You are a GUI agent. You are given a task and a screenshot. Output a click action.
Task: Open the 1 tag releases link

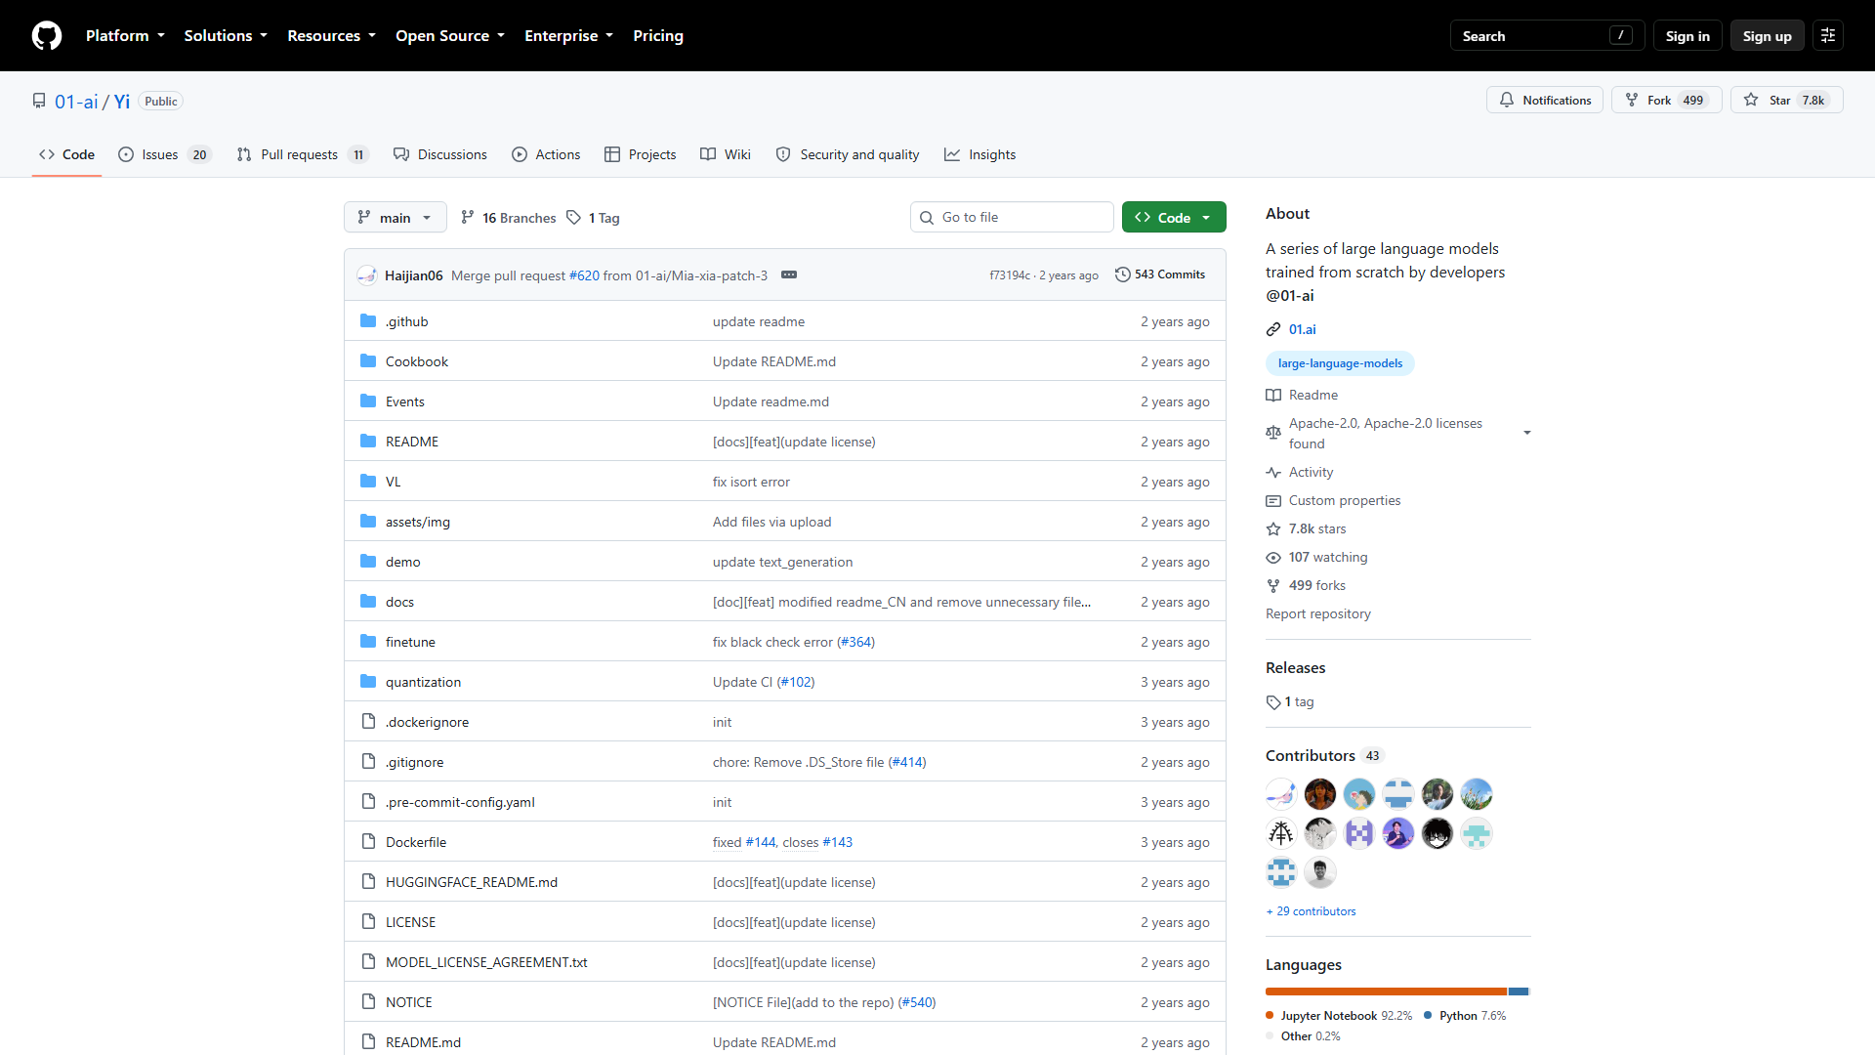(1290, 702)
